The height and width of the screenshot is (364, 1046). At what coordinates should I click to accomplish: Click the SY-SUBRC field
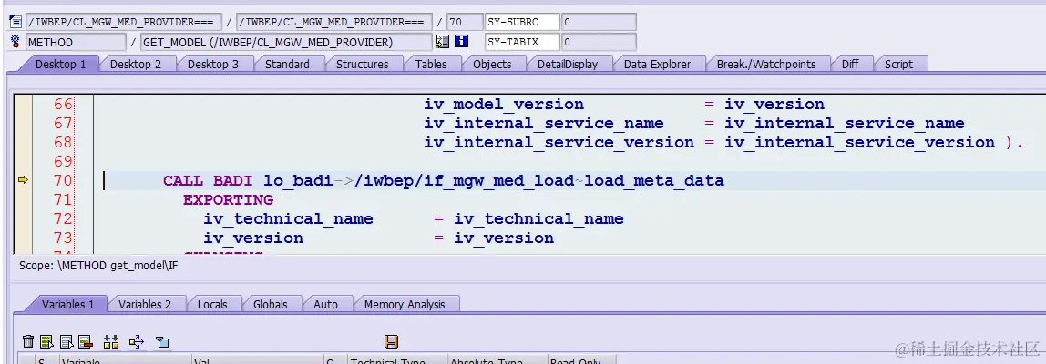[522, 22]
